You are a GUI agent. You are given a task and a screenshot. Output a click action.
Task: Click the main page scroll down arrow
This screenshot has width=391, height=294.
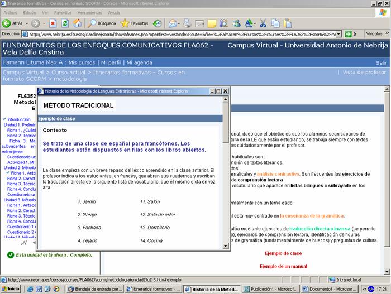[x=387, y=272]
